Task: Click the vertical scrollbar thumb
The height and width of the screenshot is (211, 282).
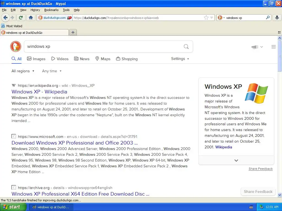Action: [x=280, y=56]
